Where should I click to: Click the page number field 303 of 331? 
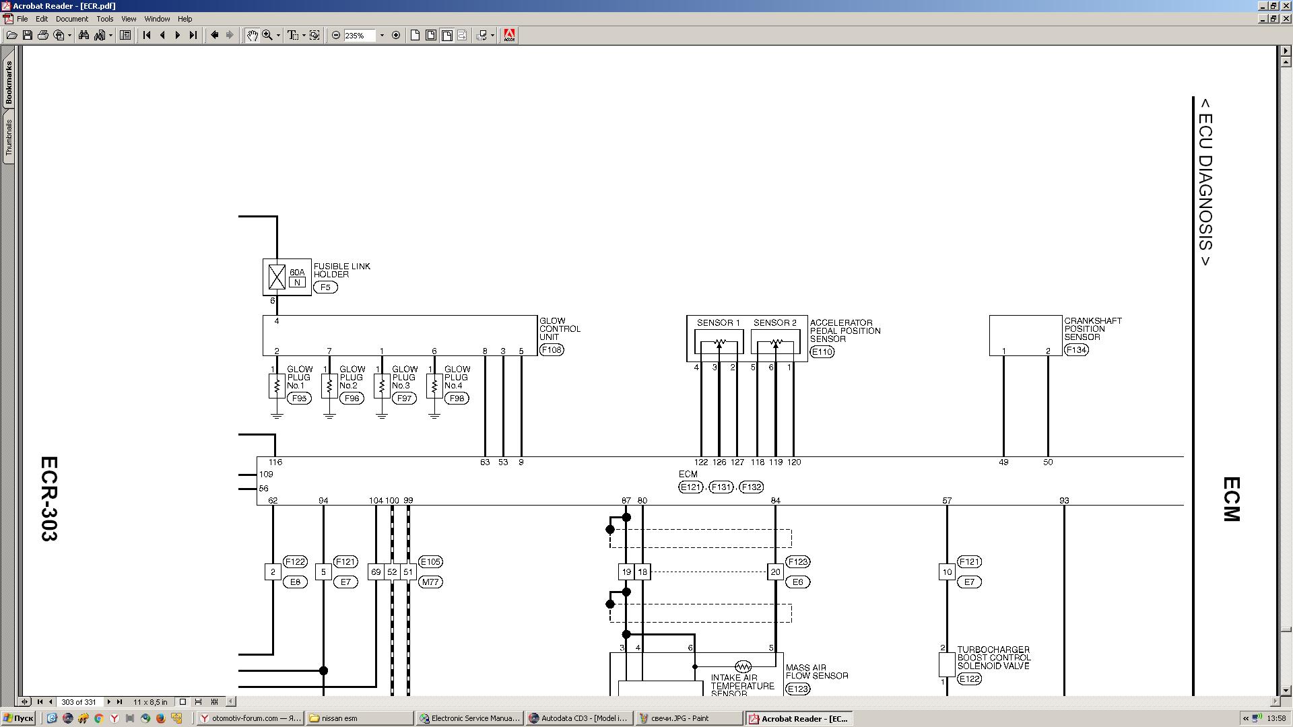[x=79, y=701]
